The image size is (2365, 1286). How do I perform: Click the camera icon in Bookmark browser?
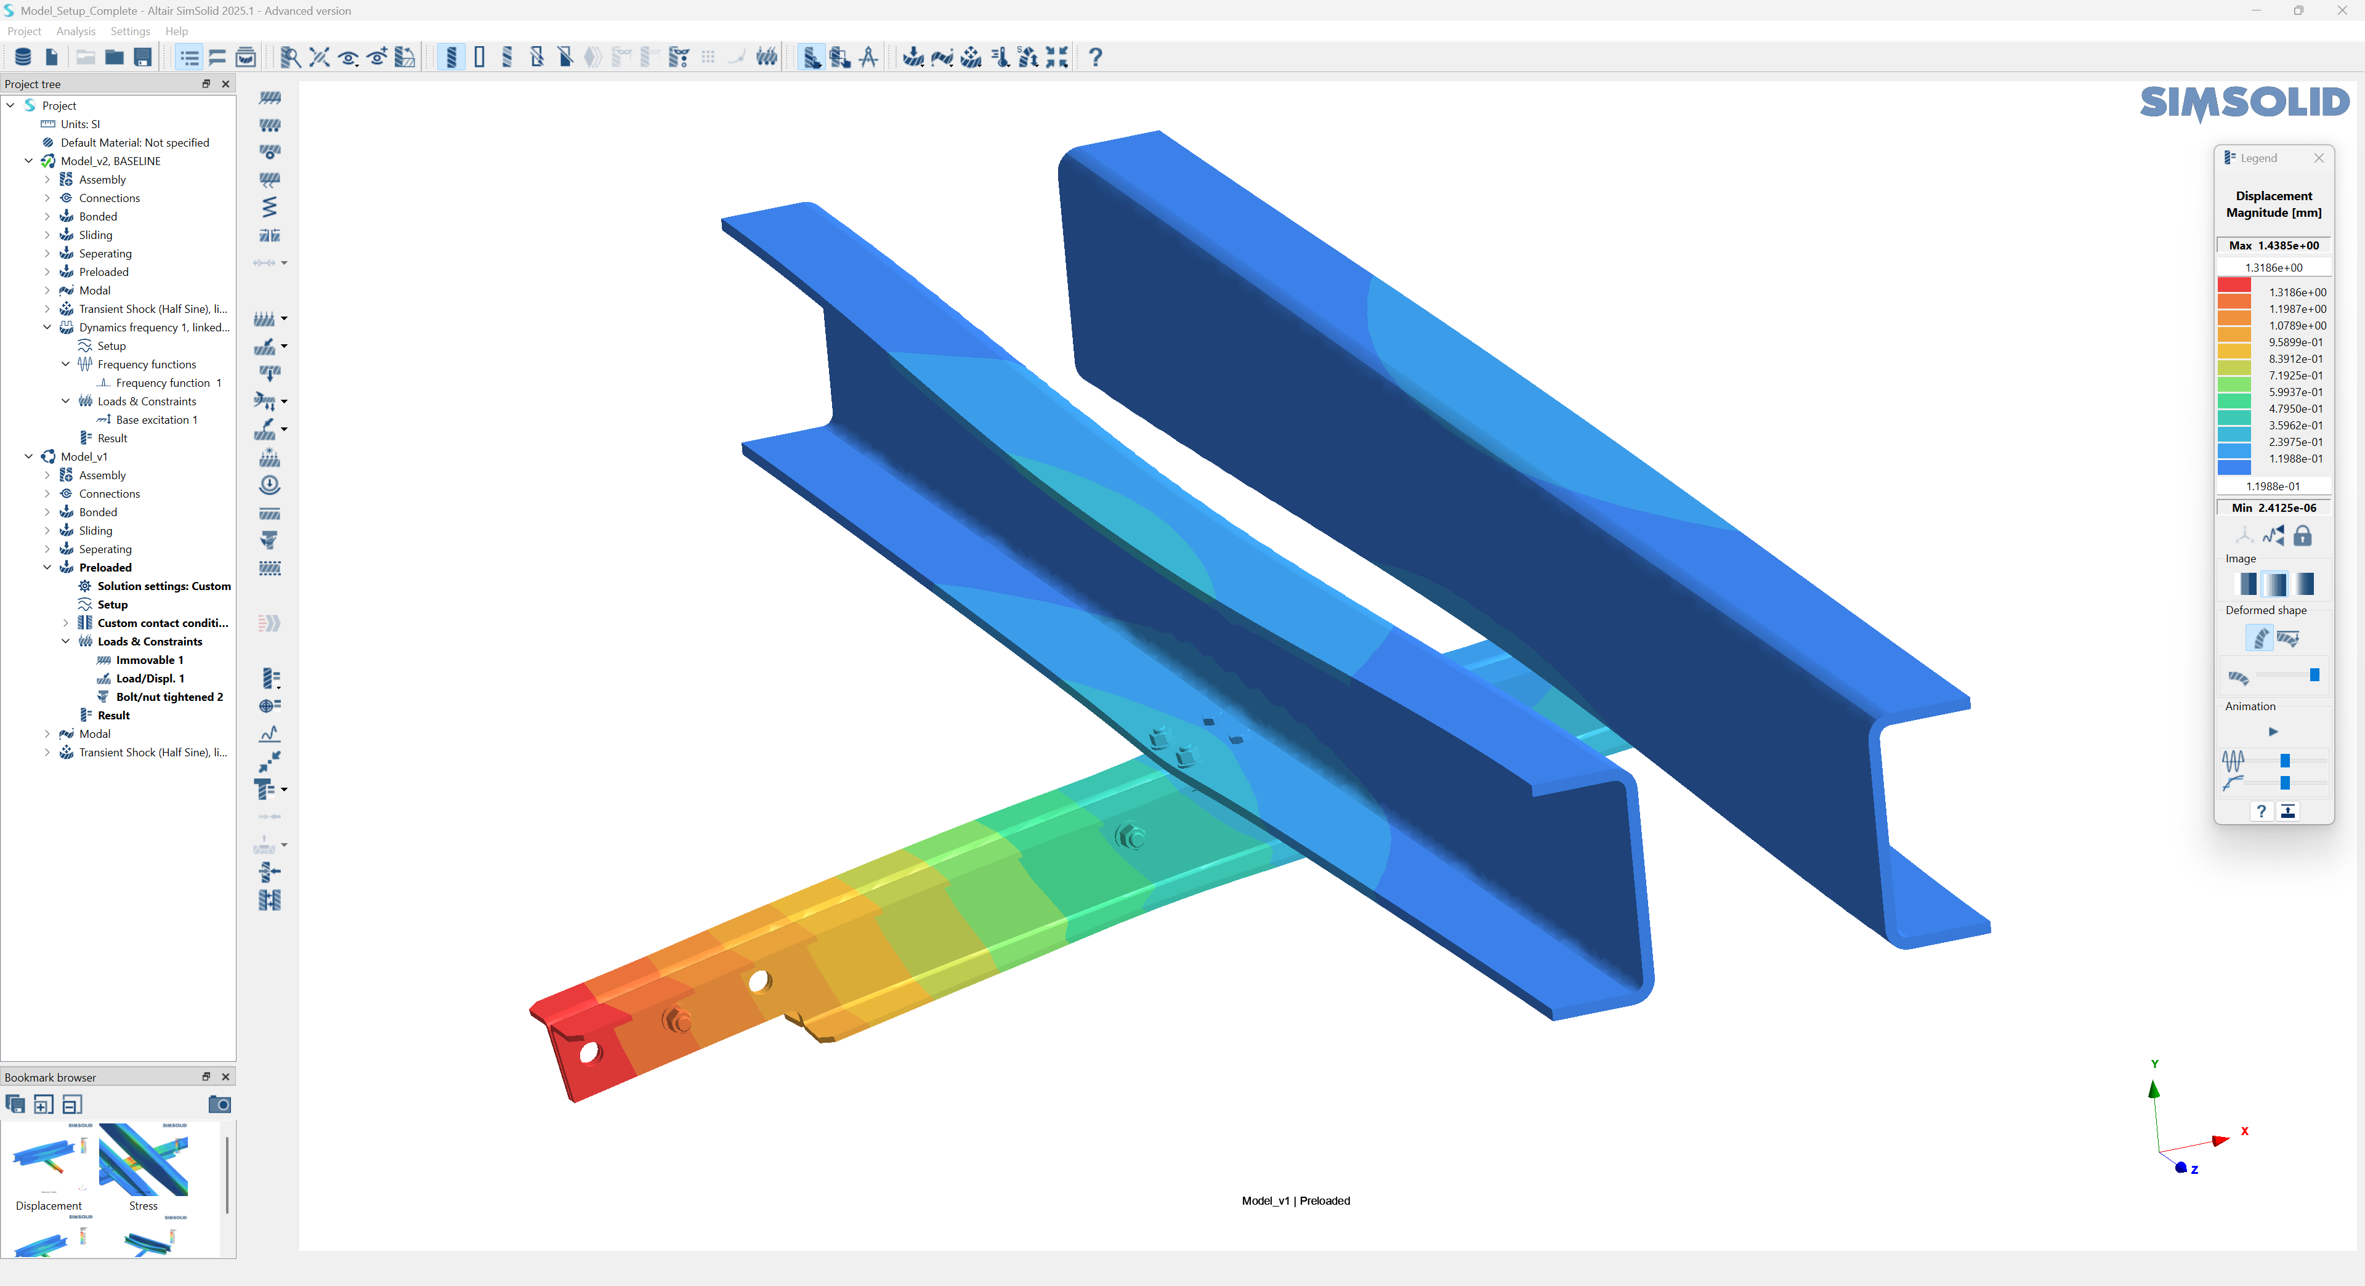(219, 1104)
